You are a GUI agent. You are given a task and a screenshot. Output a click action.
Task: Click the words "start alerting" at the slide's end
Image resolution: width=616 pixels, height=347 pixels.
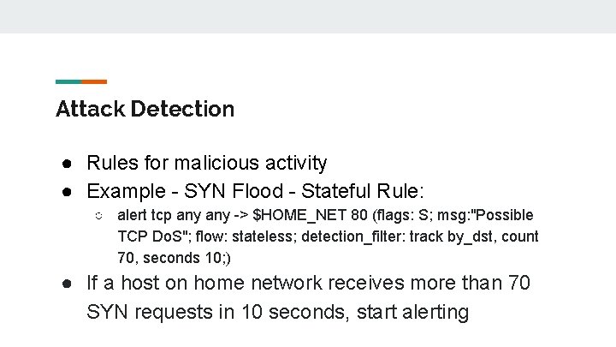click(x=412, y=313)
